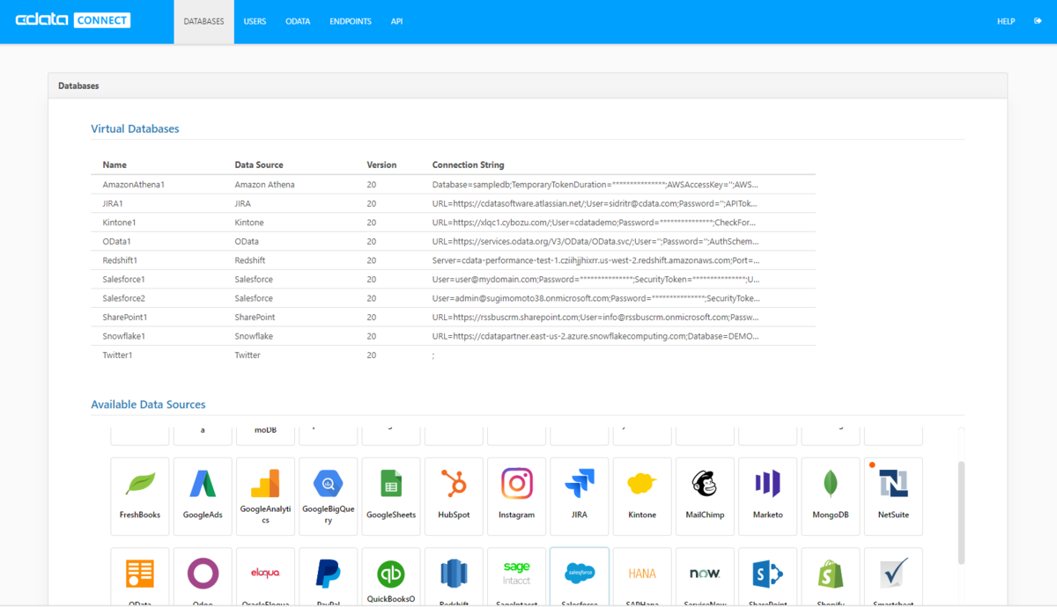Click the Snowflake1 database entry
Image resolution: width=1057 pixels, height=607 pixels.
[453, 336]
